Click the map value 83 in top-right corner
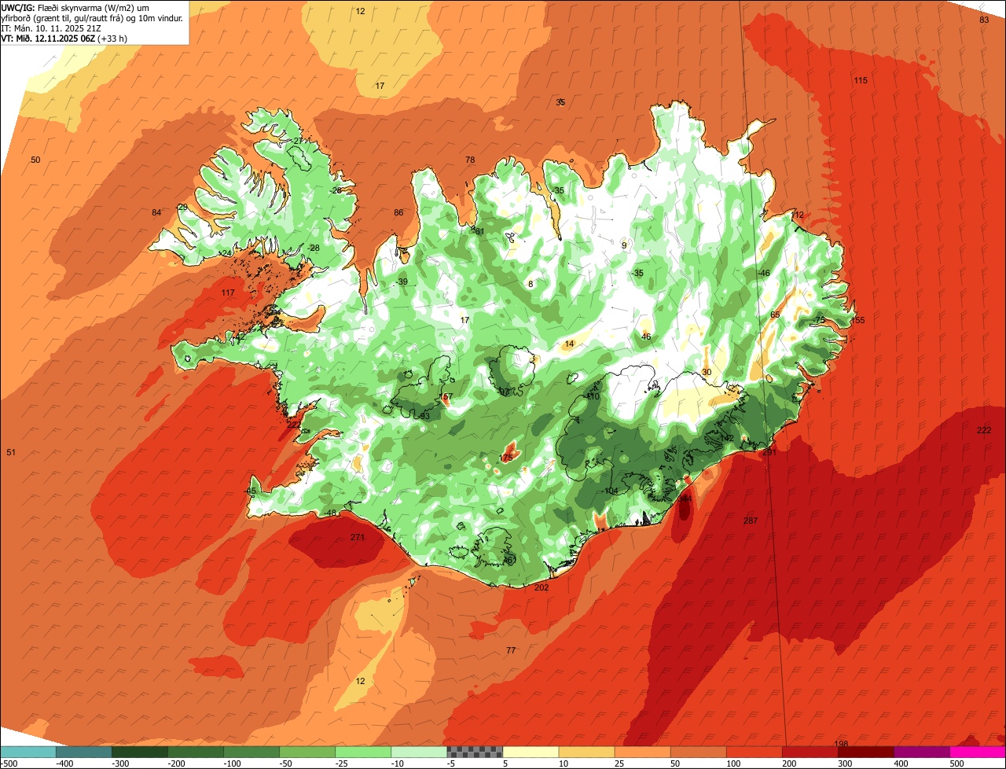The image size is (1006, 769). [984, 20]
